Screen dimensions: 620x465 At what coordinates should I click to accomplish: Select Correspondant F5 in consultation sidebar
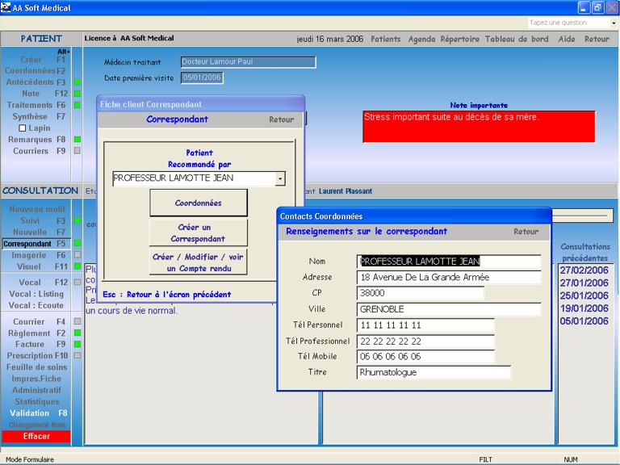(36, 244)
